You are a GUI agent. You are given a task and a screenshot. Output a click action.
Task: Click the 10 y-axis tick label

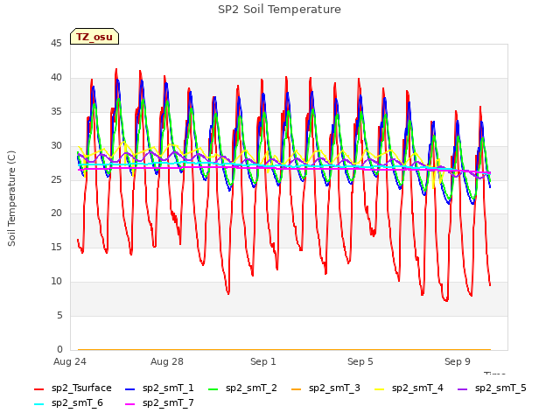tap(56, 281)
